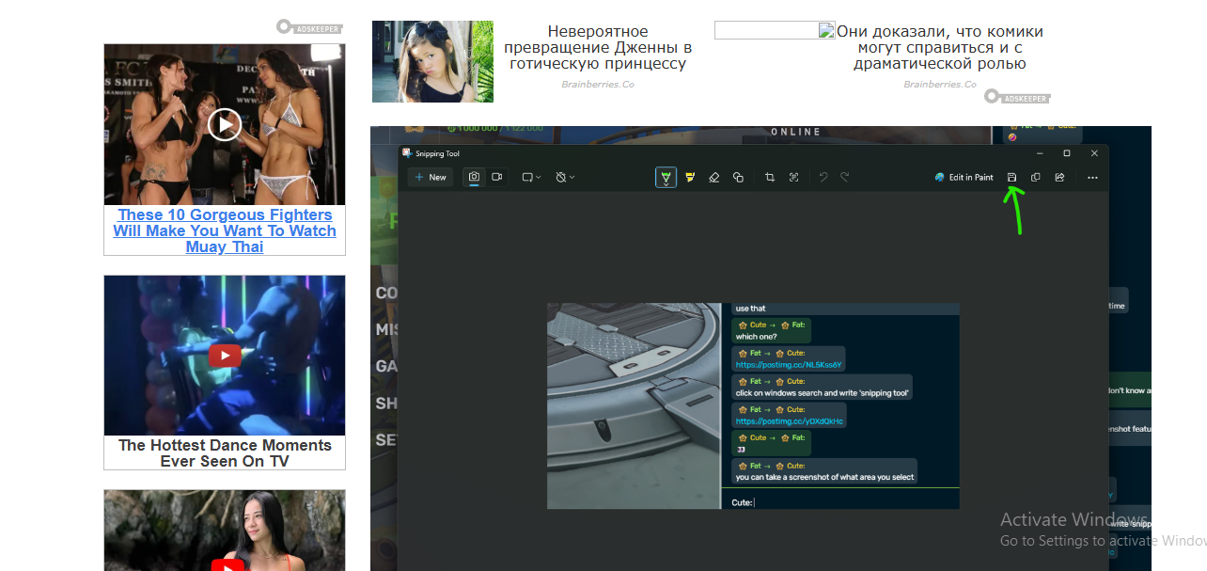Screen dimensions: 1207x571
Task: Close the Snipping Tool window
Action: (1094, 153)
